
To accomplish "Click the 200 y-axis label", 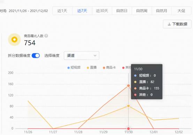I will [x=11, y=73].
